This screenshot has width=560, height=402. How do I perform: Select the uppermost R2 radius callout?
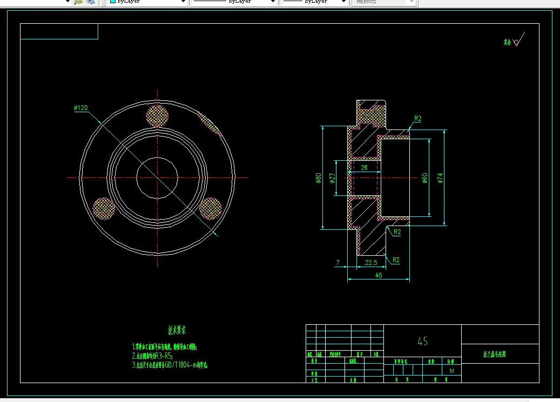point(417,118)
